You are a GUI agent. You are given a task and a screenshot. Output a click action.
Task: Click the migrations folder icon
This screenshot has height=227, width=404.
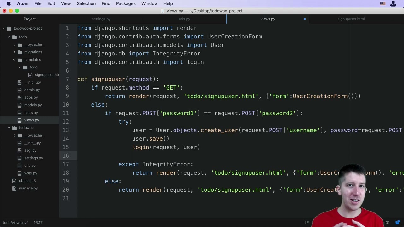click(20, 52)
